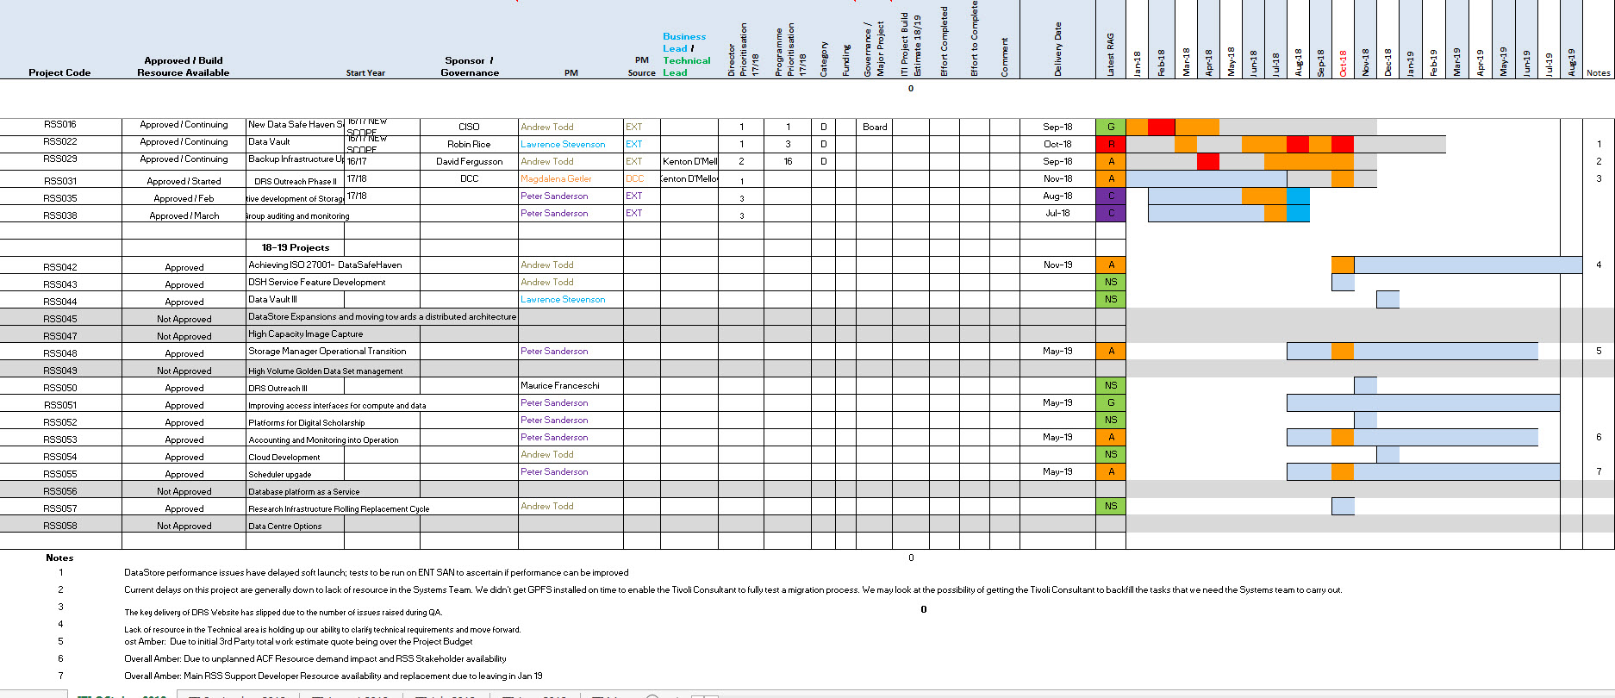This screenshot has width=1615, height=698.
Task: Select project code RSS058
Action: click(60, 526)
